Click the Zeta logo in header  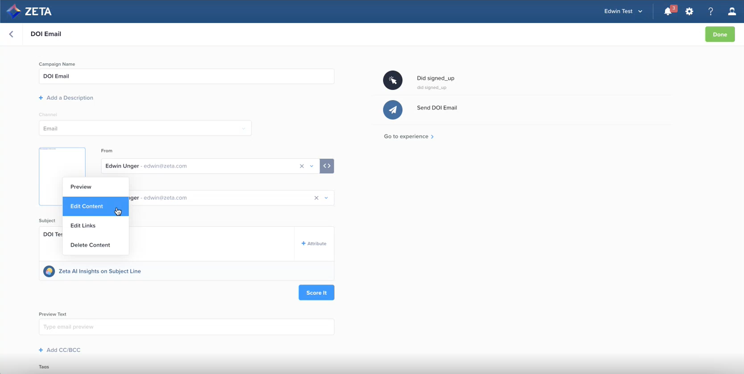tap(29, 11)
